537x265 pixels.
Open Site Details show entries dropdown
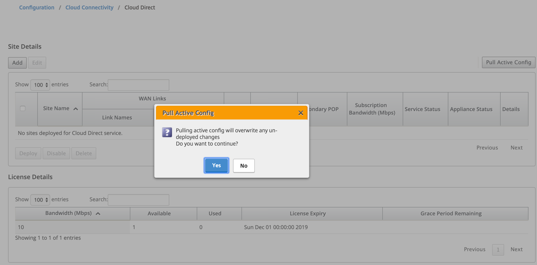[40, 85]
